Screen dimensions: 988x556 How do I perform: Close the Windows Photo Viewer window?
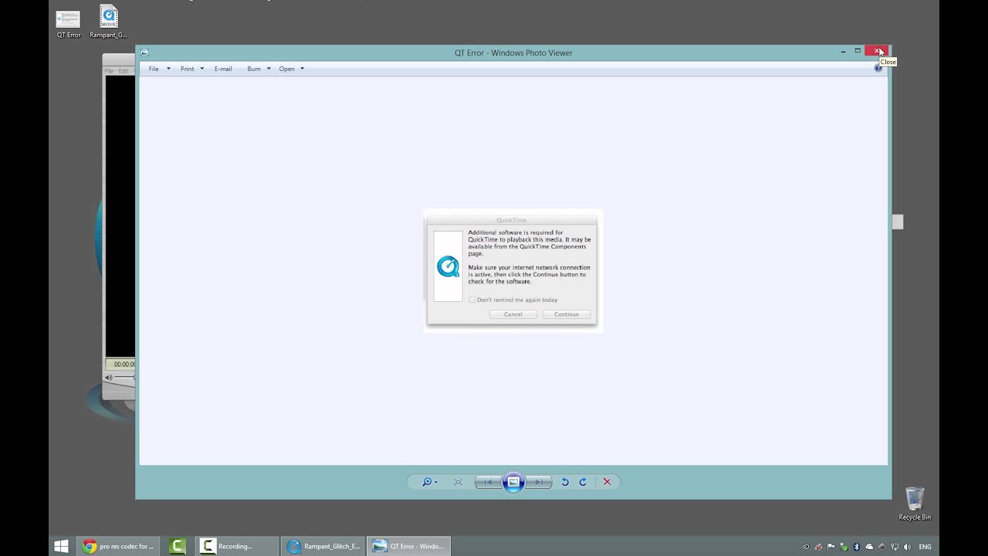pos(877,51)
